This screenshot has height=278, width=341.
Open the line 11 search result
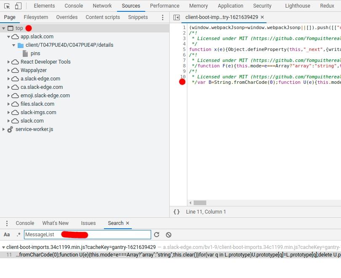point(170,255)
